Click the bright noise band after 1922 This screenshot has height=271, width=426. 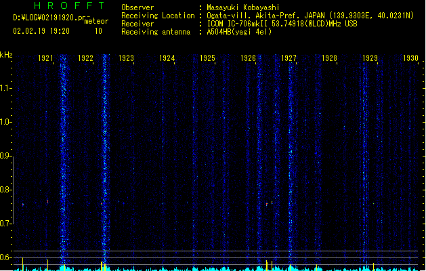[x=106, y=161]
